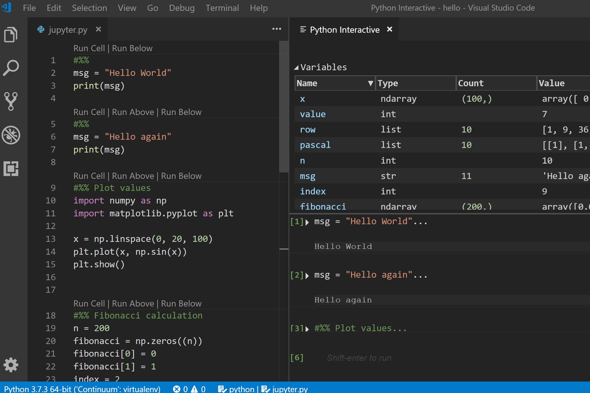
Task: Click the Hello again output text
Action: click(x=343, y=300)
